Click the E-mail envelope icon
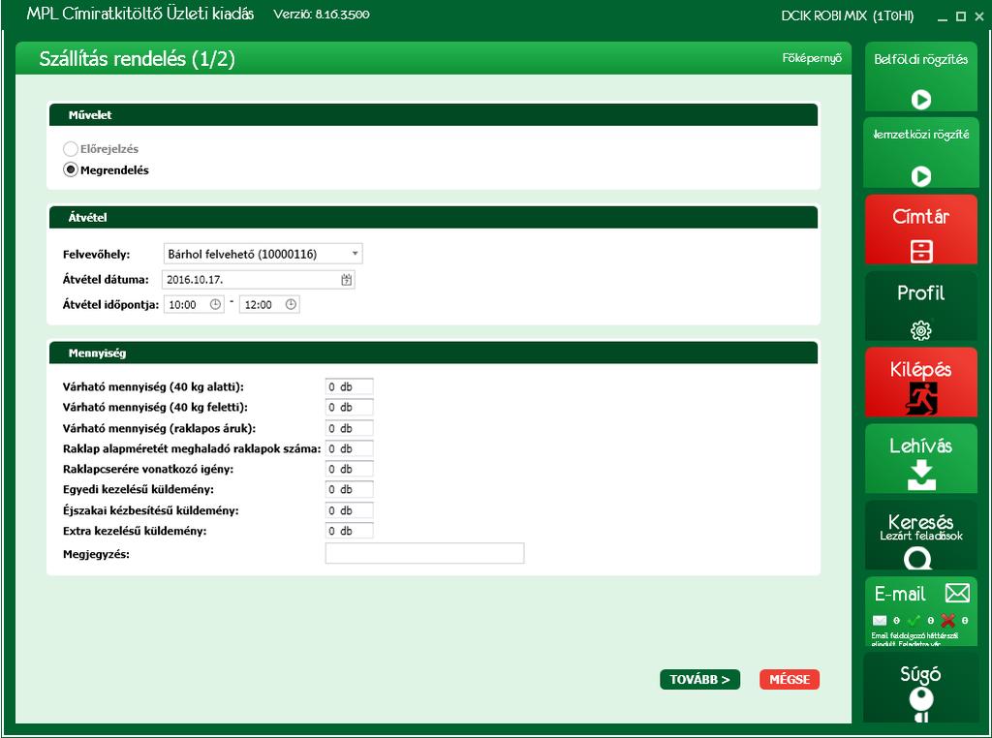The image size is (992, 738). (x=957, y=593)
